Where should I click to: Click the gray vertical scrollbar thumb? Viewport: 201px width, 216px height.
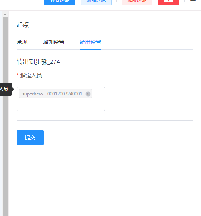tap(5, 117)
